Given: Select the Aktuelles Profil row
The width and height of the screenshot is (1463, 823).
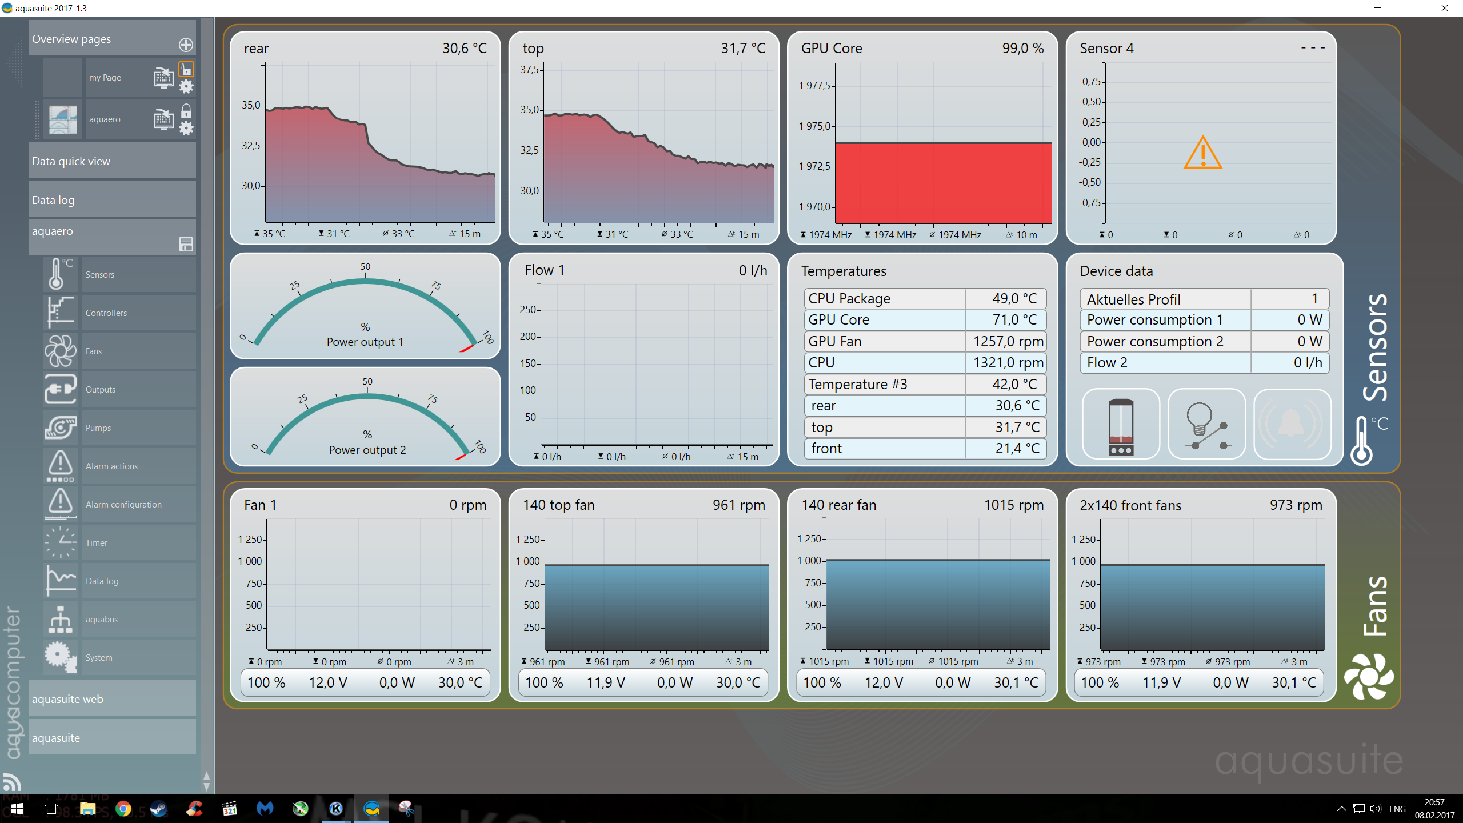Looking at the screenshot, I should tap(1204, 299).
